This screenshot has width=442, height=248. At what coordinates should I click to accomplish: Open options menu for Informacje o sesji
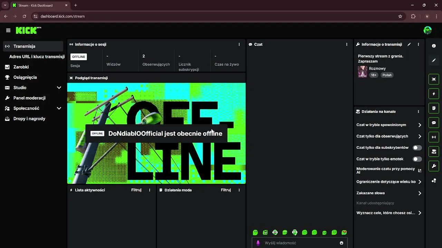239,44
